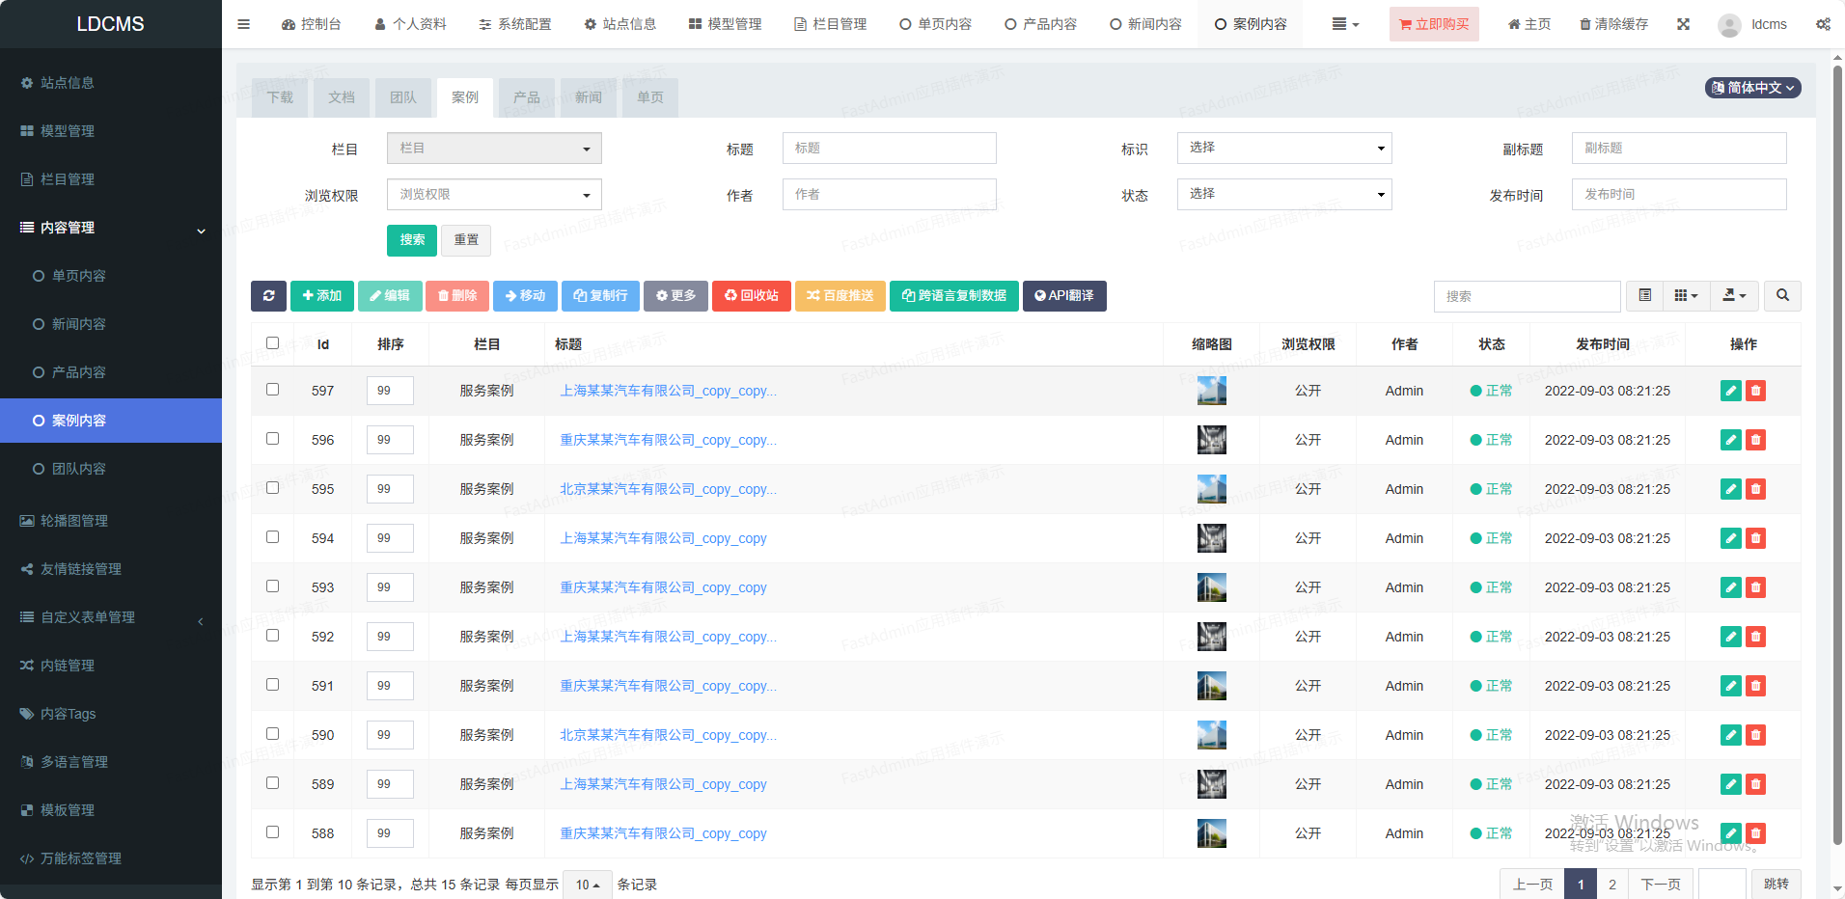The image size is (1845, 899).
Task: Open 团队内容 in the sidebar
Action: [79, 469]
